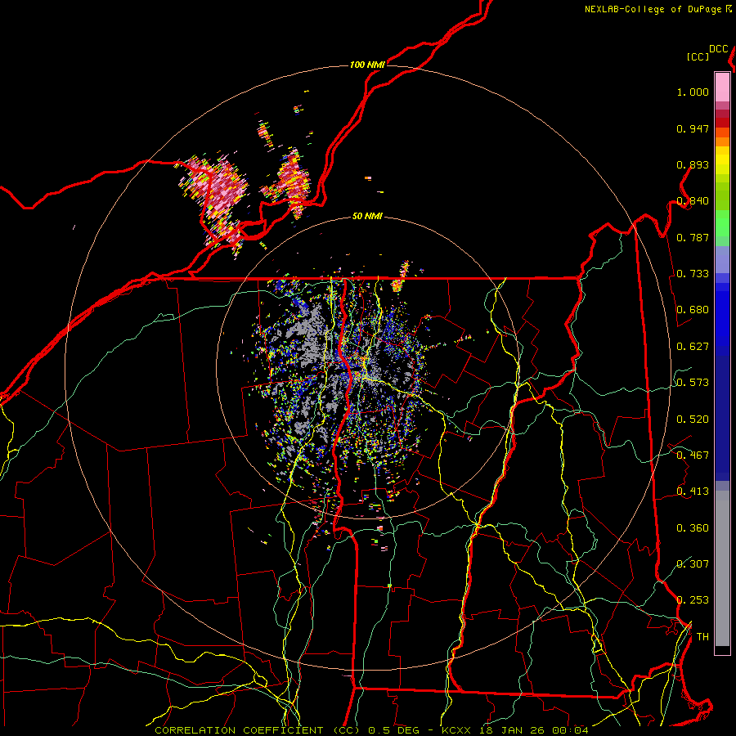Pick the dark navy segment of the color bar
Screen dimensions: 736x736
[x=722, y=418]
